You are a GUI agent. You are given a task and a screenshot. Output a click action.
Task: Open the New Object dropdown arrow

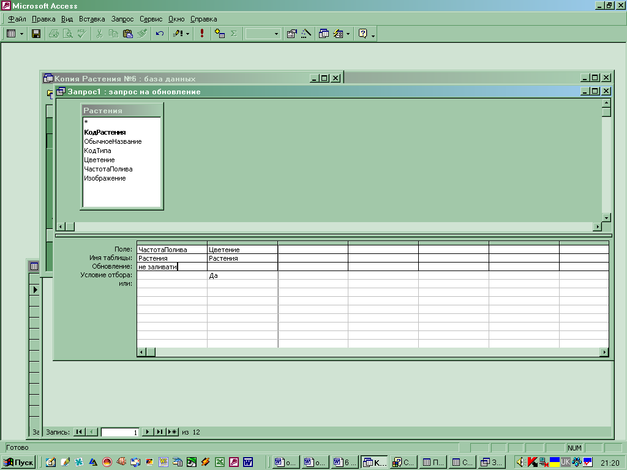348,34
